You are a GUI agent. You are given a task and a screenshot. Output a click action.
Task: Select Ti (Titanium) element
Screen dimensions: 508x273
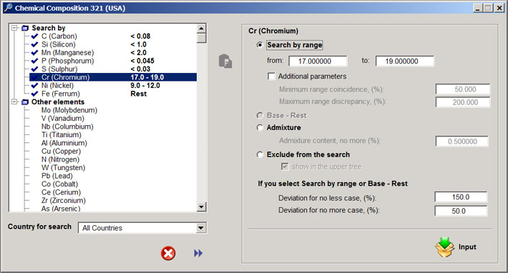[x=62, y=135]
